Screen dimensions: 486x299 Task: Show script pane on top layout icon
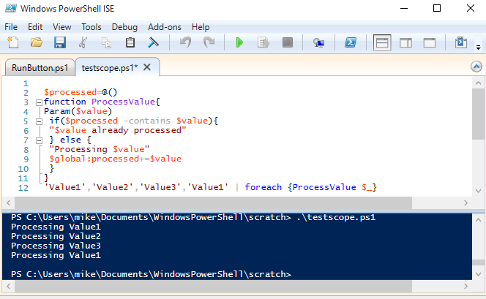pos(382,42)
